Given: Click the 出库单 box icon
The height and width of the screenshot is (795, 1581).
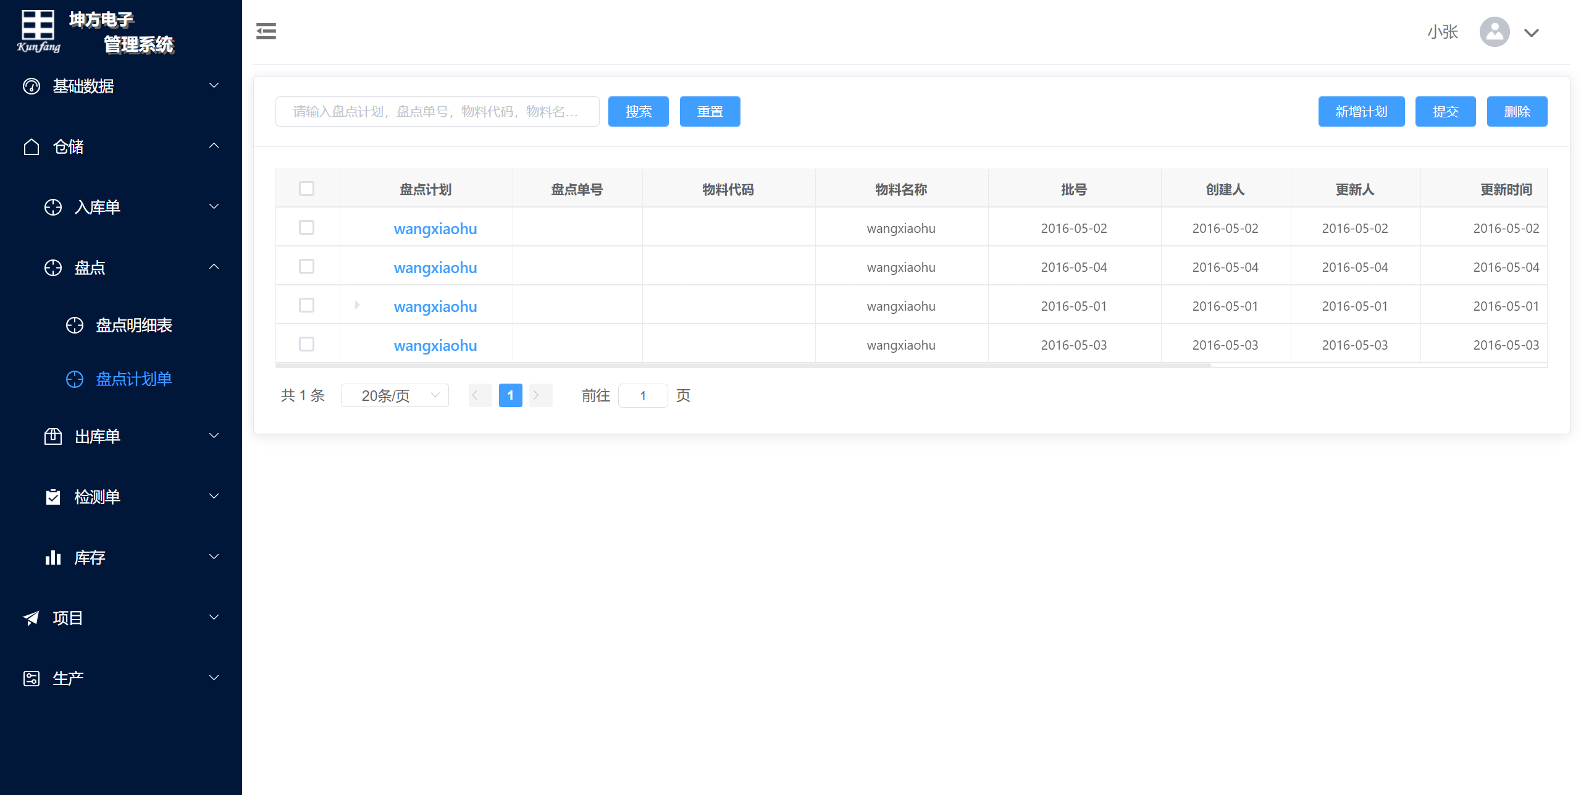Looking at the screenshot, I should 53,436.
